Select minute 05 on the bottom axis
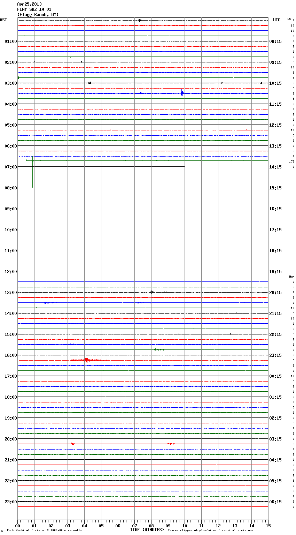296x535 pixels. [101, 526]
